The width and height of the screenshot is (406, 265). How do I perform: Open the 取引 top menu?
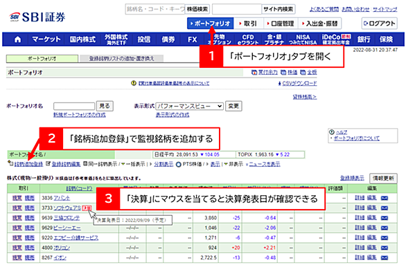coord(248,24)
